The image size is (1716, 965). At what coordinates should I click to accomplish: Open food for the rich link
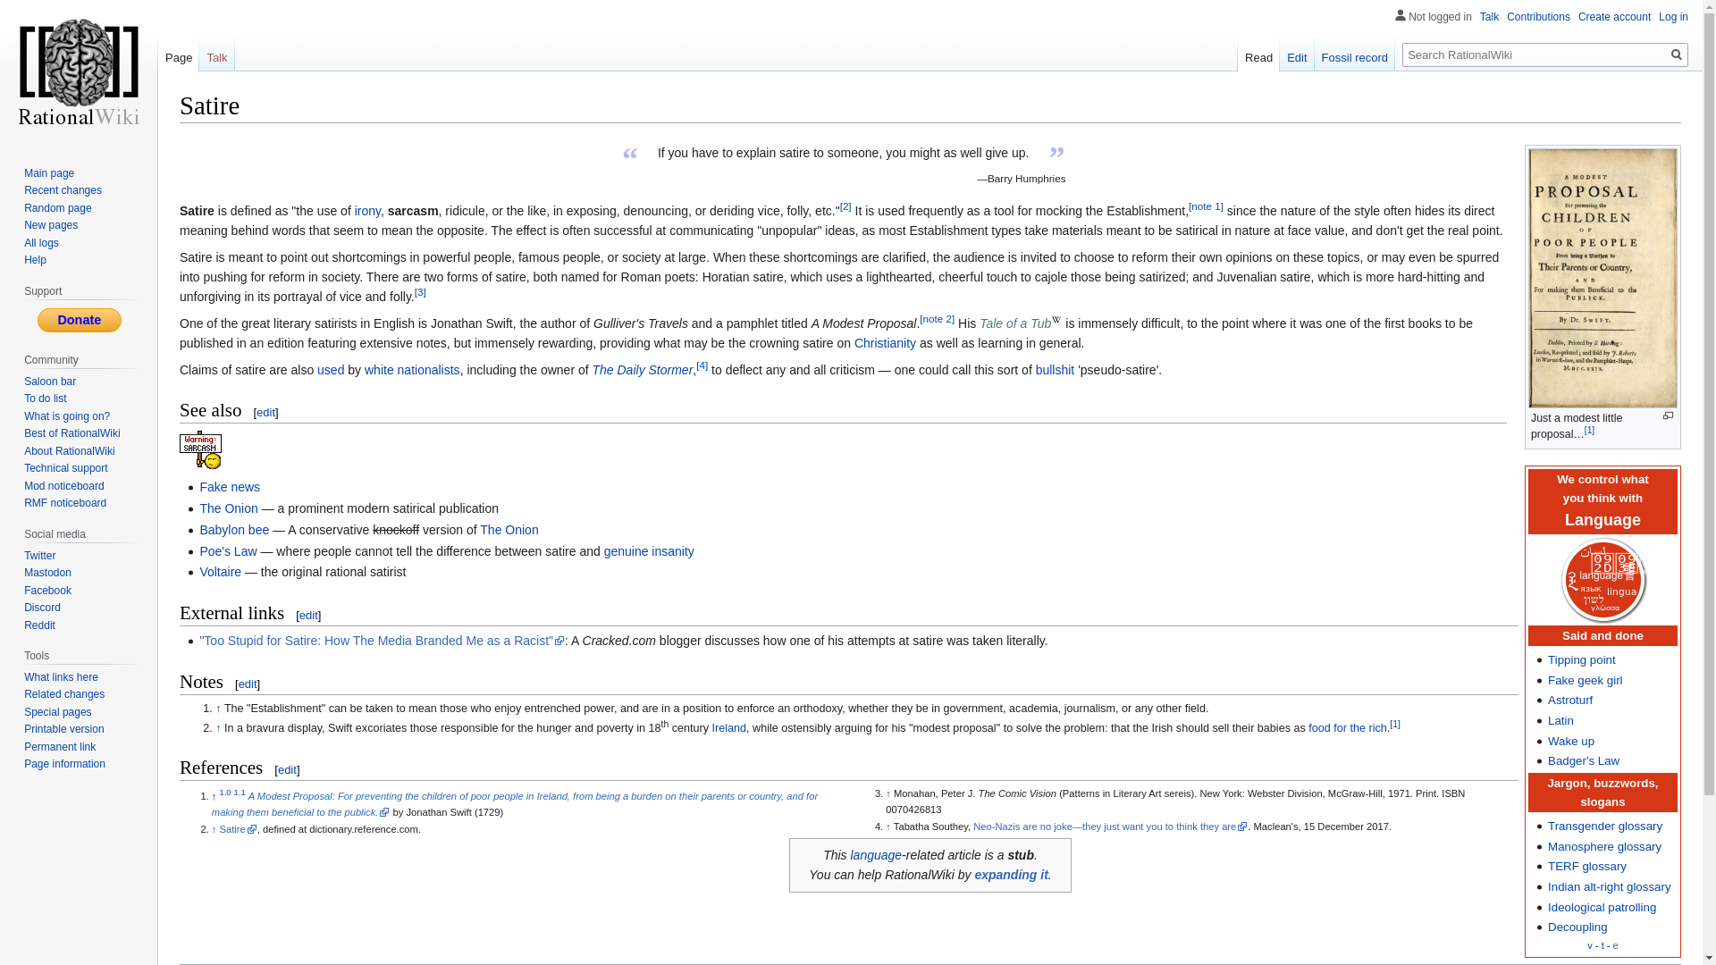tap(1348, 728)
